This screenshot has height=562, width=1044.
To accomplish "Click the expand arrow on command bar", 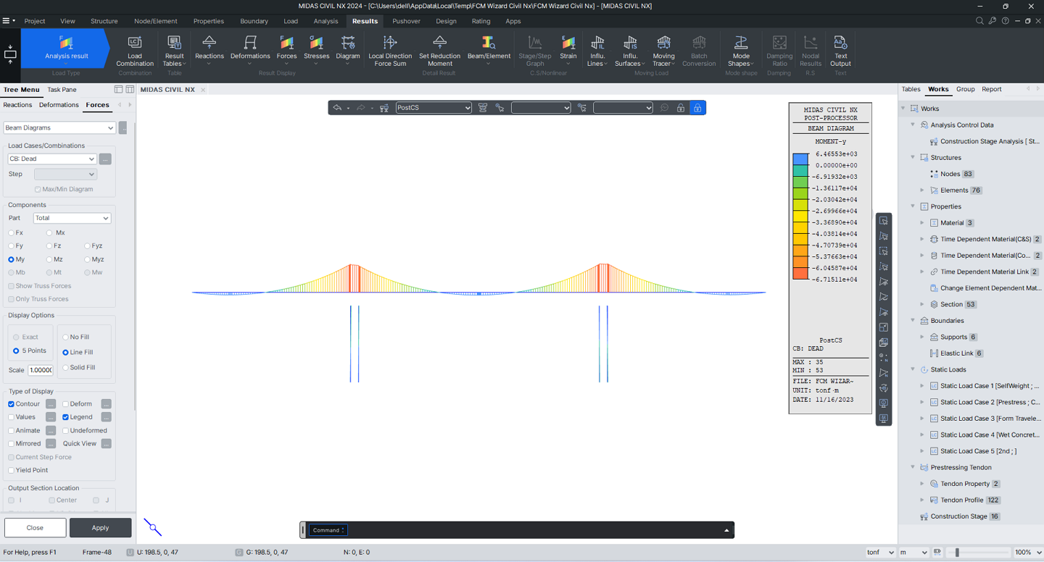I will click(x=726, y=530).
